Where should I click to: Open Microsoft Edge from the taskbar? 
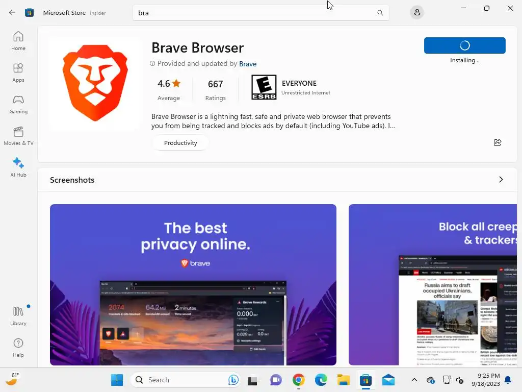(x=321, y=380)
